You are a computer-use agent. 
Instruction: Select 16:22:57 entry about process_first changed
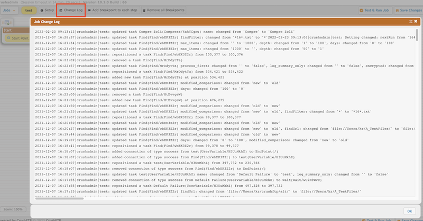224,66
